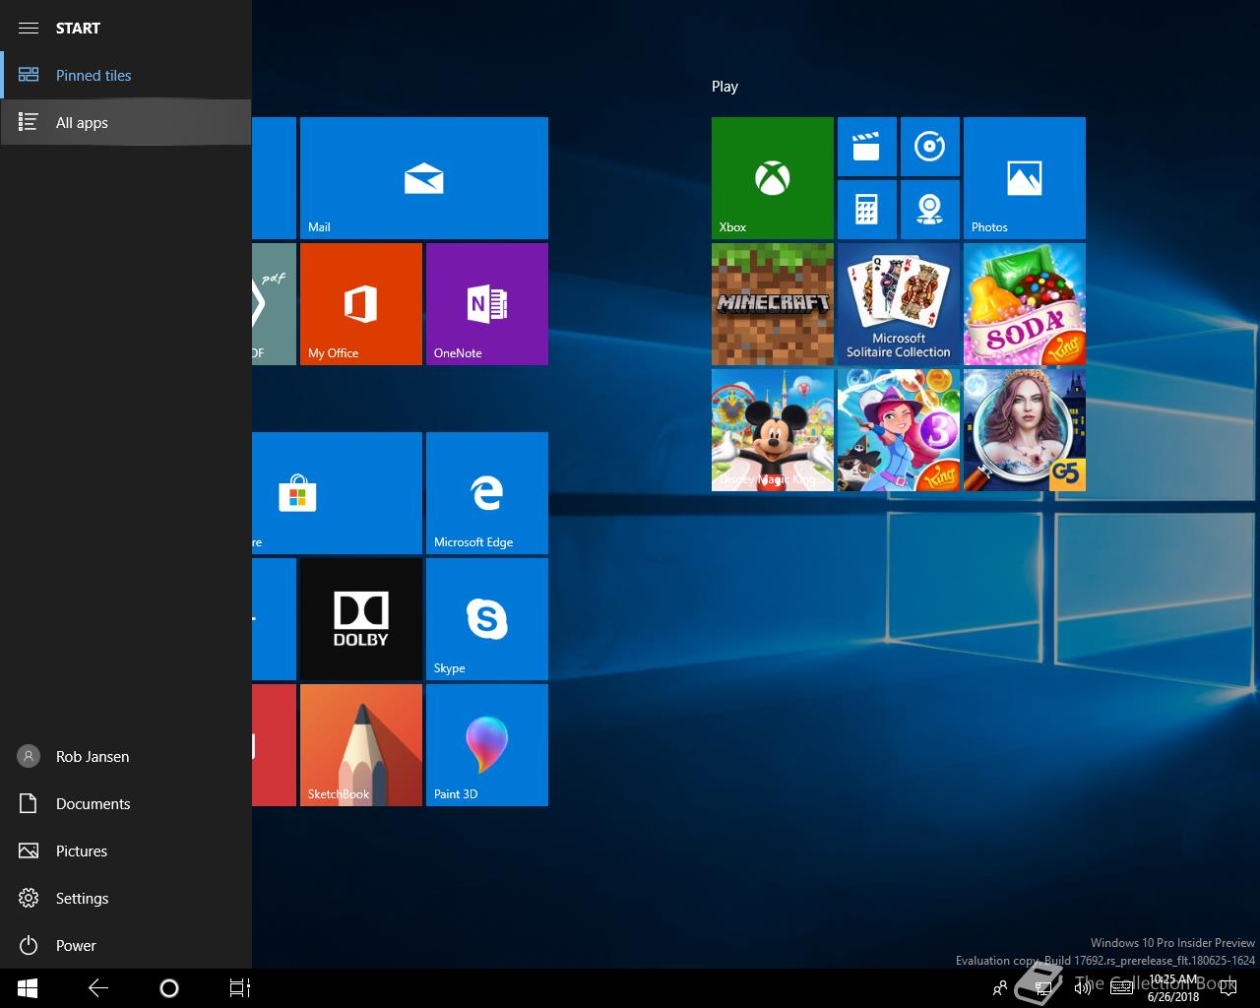
Task: Open the Calculator small tile
Action: (x=866, y=209)
